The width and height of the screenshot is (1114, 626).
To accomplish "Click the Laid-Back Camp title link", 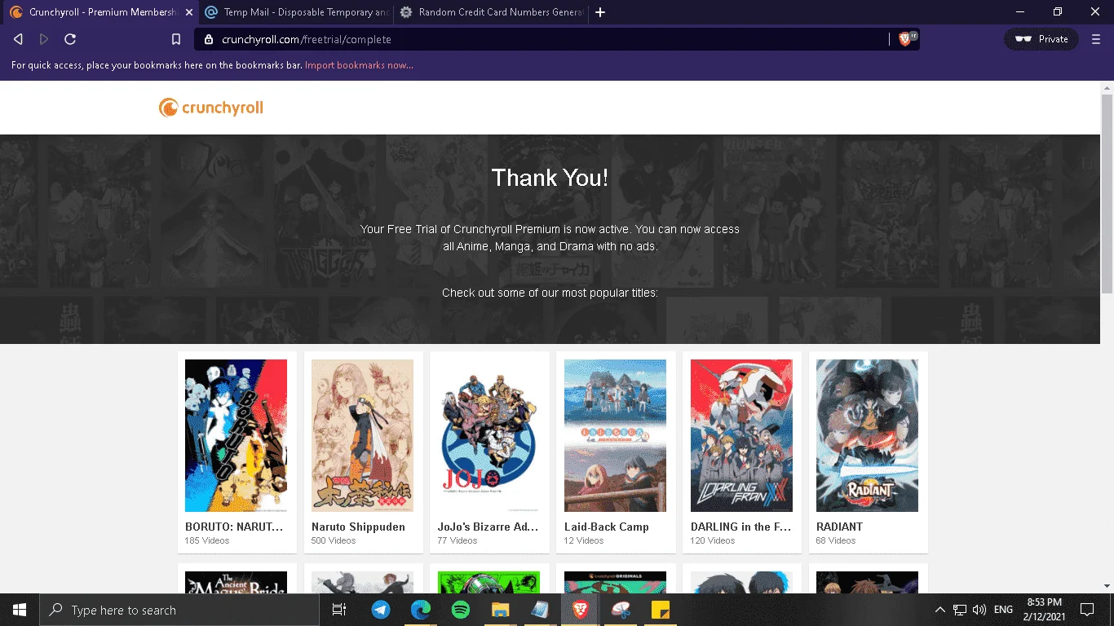I will (x=607, y=527).
